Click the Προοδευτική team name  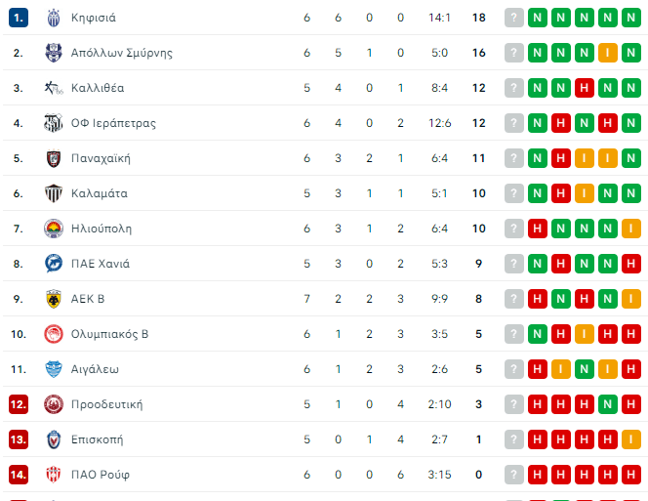[x=106, y=404]
